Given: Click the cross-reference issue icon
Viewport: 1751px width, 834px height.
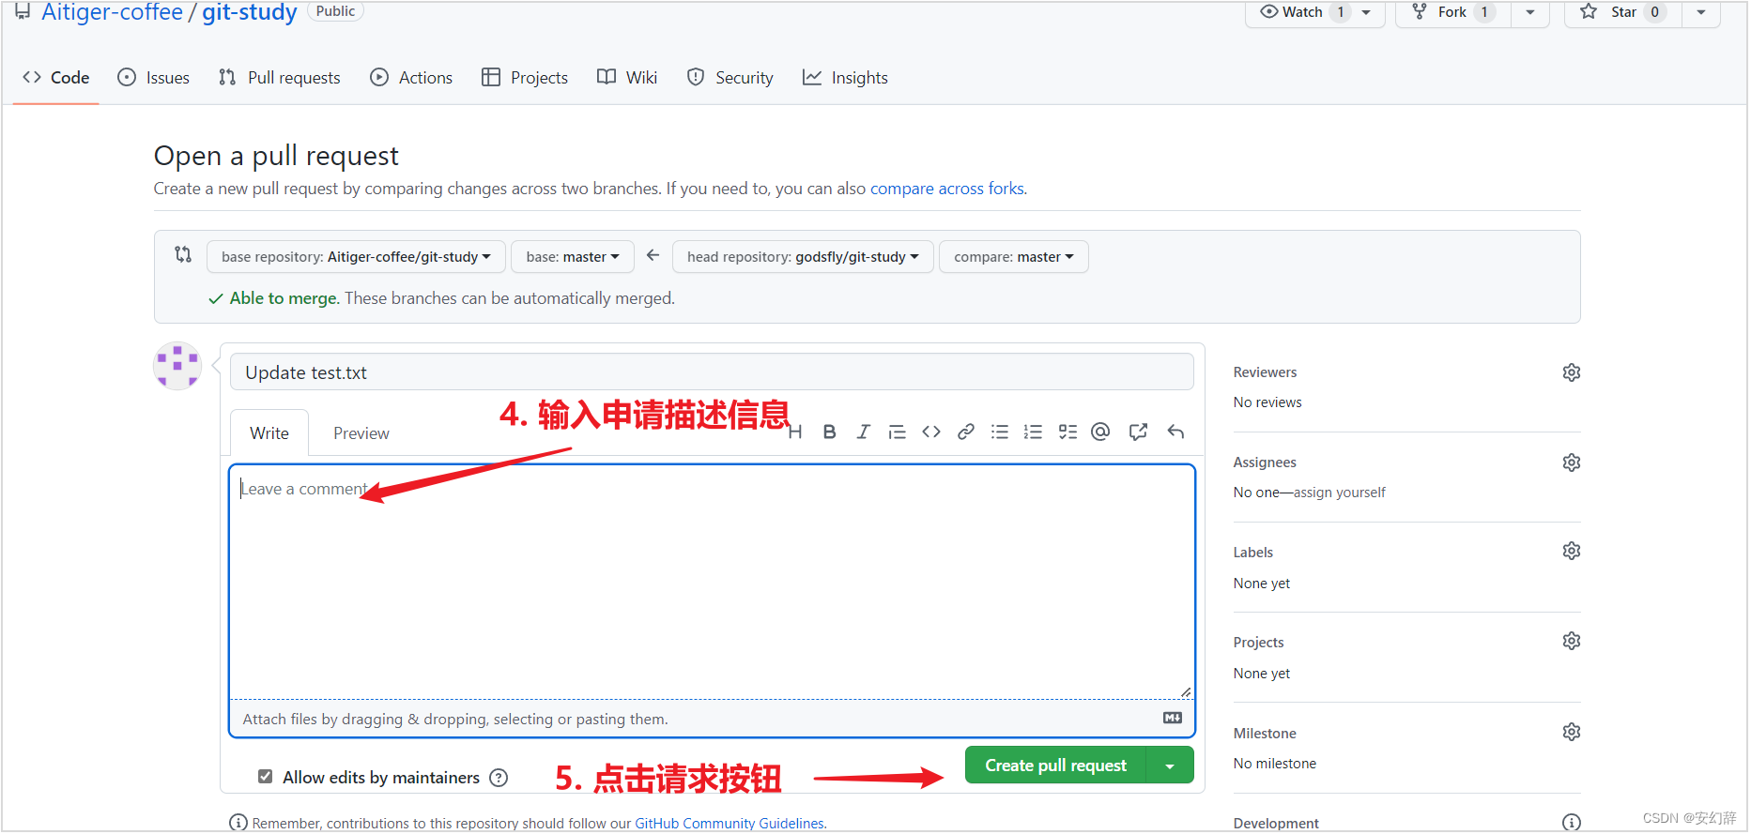Looking at the screenshot, I should pyautogui.click(x=1139, y=432).
